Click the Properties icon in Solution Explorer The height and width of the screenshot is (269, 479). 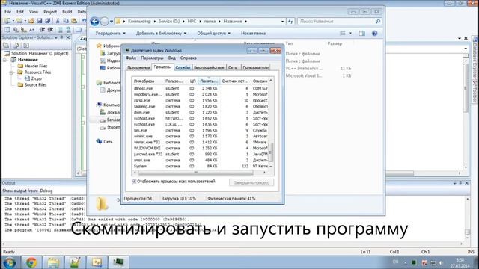tap(6, 46)
